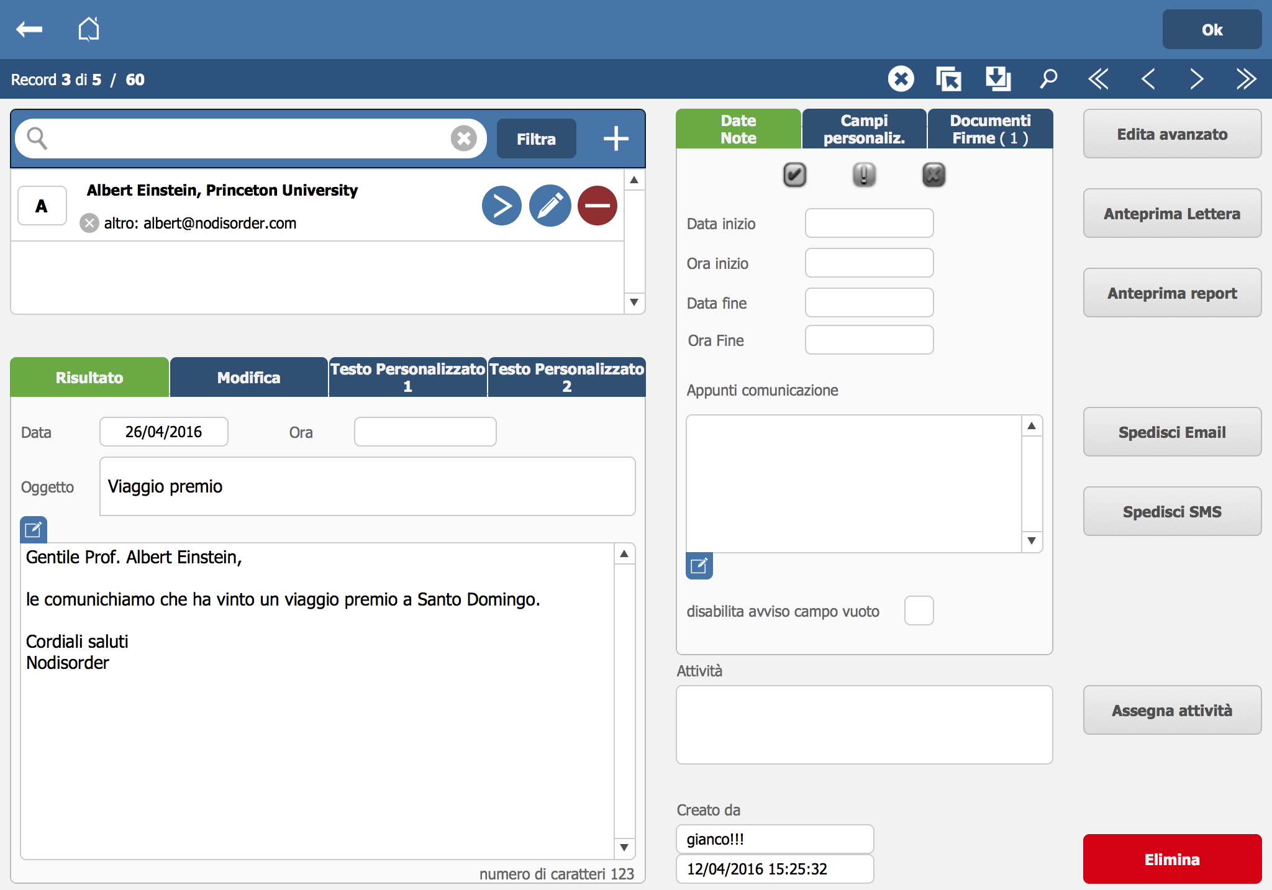
Task: Toggle the exclamation status icon
Action: coord(864,175)
